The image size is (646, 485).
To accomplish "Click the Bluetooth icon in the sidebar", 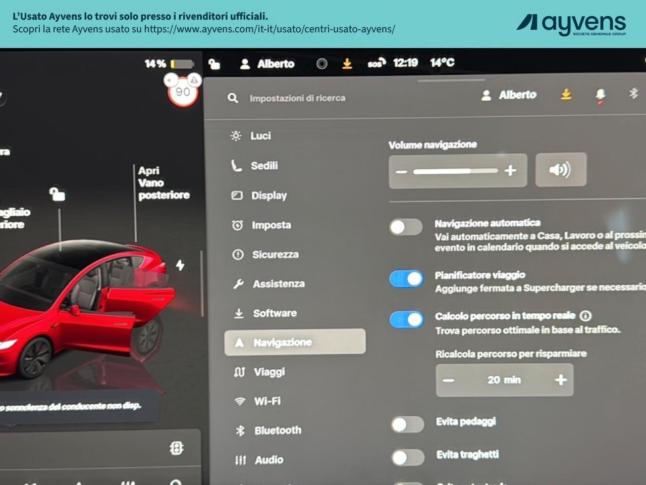I will click(238, 430).
